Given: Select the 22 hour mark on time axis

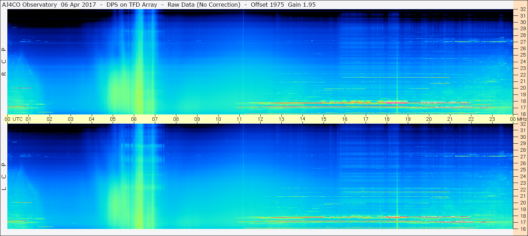Looking at the screenshot, I should click(x=471, y=119).
